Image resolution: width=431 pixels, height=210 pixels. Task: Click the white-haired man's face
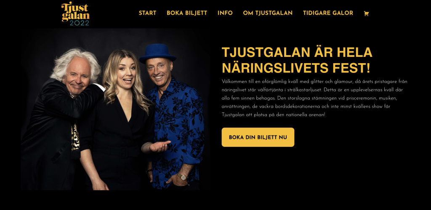tap(77, 76)
